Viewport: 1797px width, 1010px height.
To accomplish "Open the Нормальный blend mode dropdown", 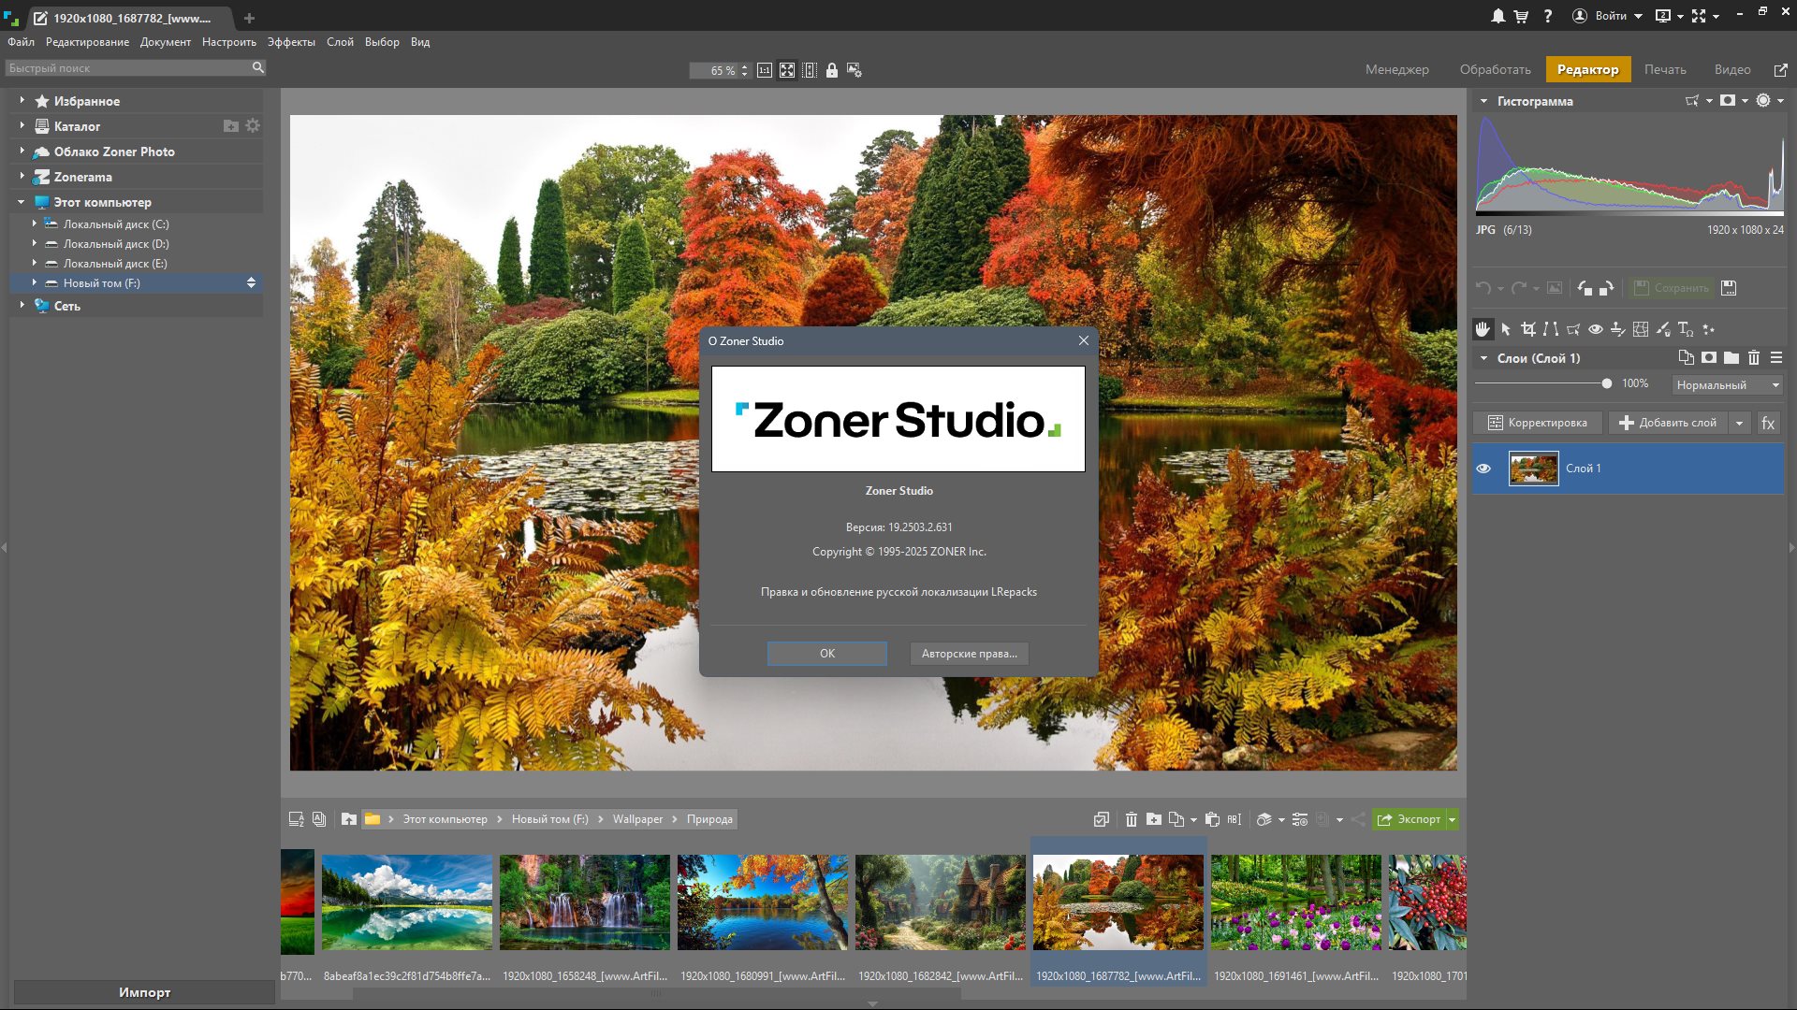I will coord(1727,385).
